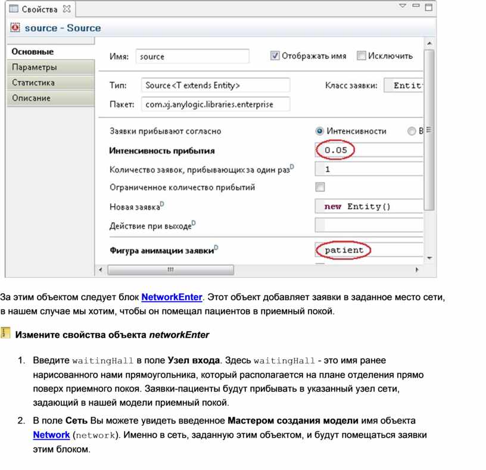The height and width of the screenshot is (470, 486).
Task: Maximize the Свойства panel
Action: (428, 7)
